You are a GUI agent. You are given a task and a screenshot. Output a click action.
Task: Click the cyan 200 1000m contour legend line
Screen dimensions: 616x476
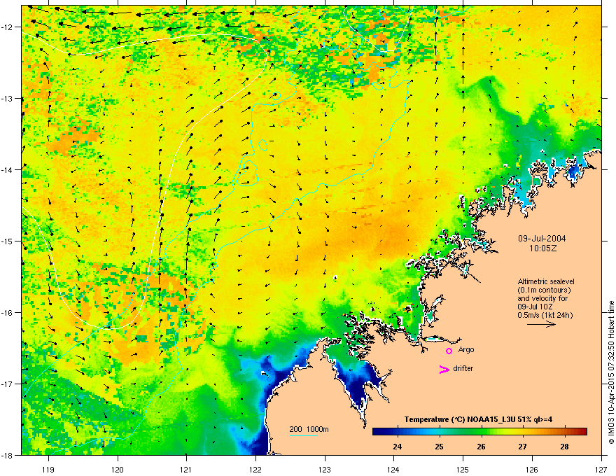303,435
